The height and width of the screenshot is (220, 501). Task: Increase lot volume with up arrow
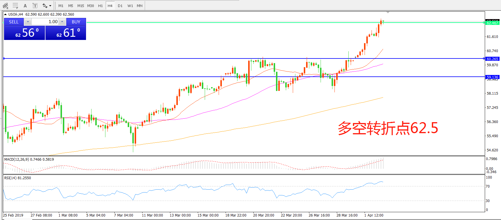coord(62,22)
